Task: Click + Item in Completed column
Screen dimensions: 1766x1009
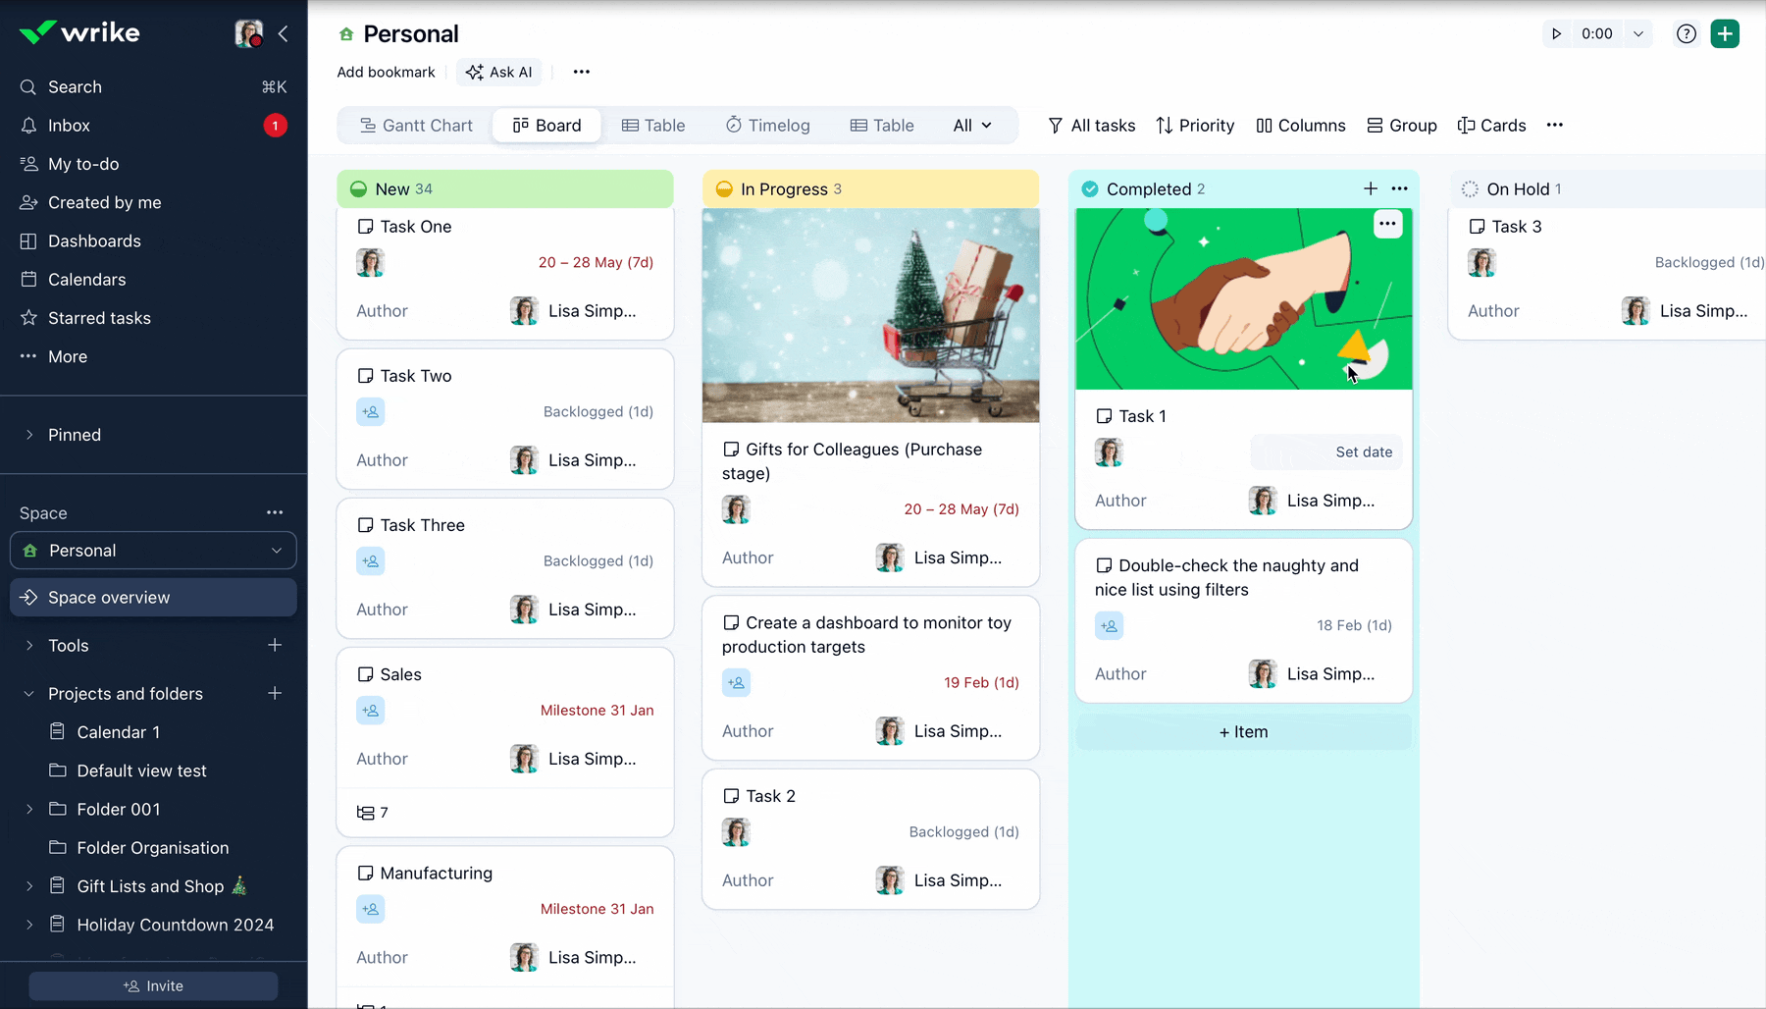Action: pyautogui.click(x=1243, y=732)
